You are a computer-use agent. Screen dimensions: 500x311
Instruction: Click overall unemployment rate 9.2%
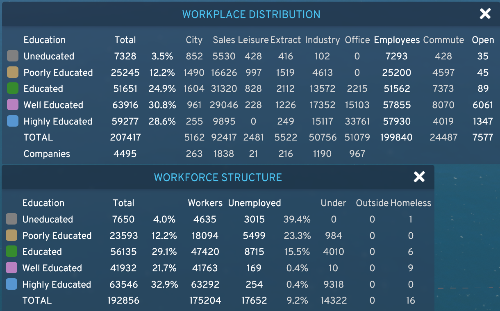pyautogui.click(x=297, y=301)
